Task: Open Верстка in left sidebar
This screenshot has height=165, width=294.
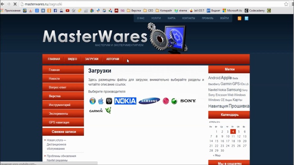Action: click(63, 96)
